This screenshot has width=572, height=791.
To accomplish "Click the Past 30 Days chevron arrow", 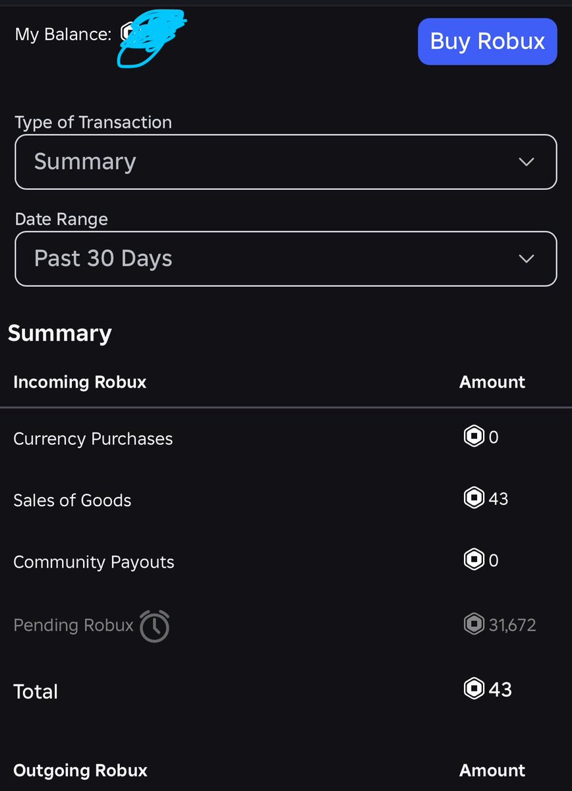I will (x=526, y=259).
